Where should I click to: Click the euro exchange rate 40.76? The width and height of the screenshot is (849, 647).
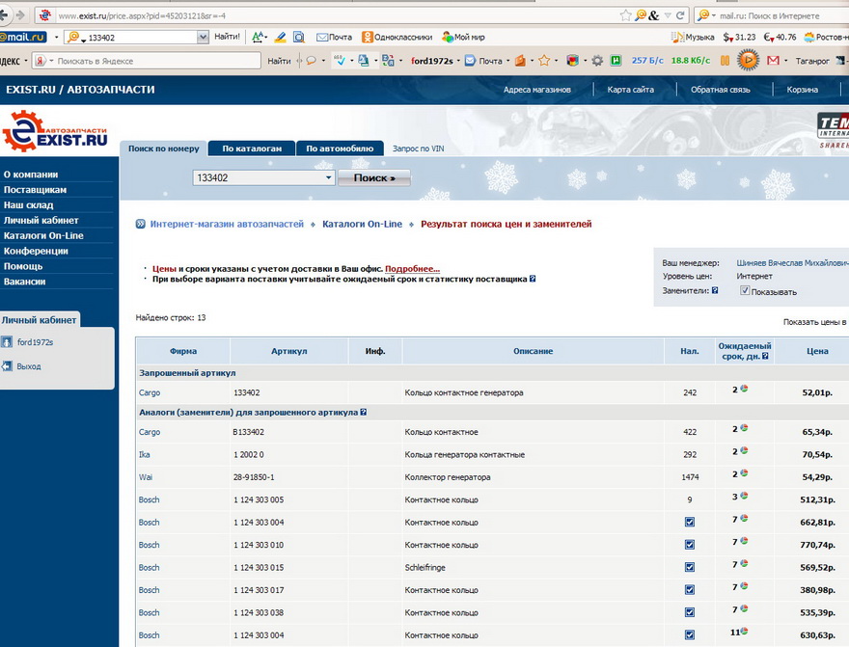pyautogui.click(x=780, y=38)
